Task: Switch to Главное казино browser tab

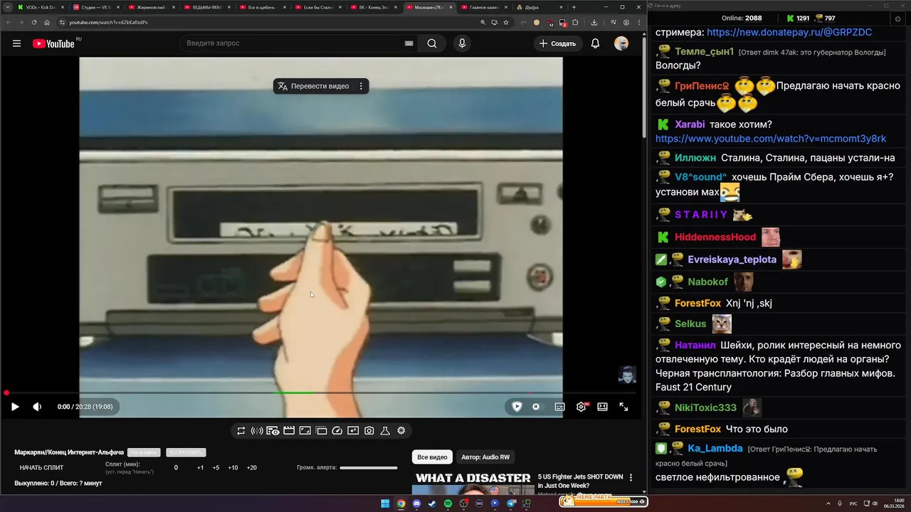Action: click(x=484, y=7)
